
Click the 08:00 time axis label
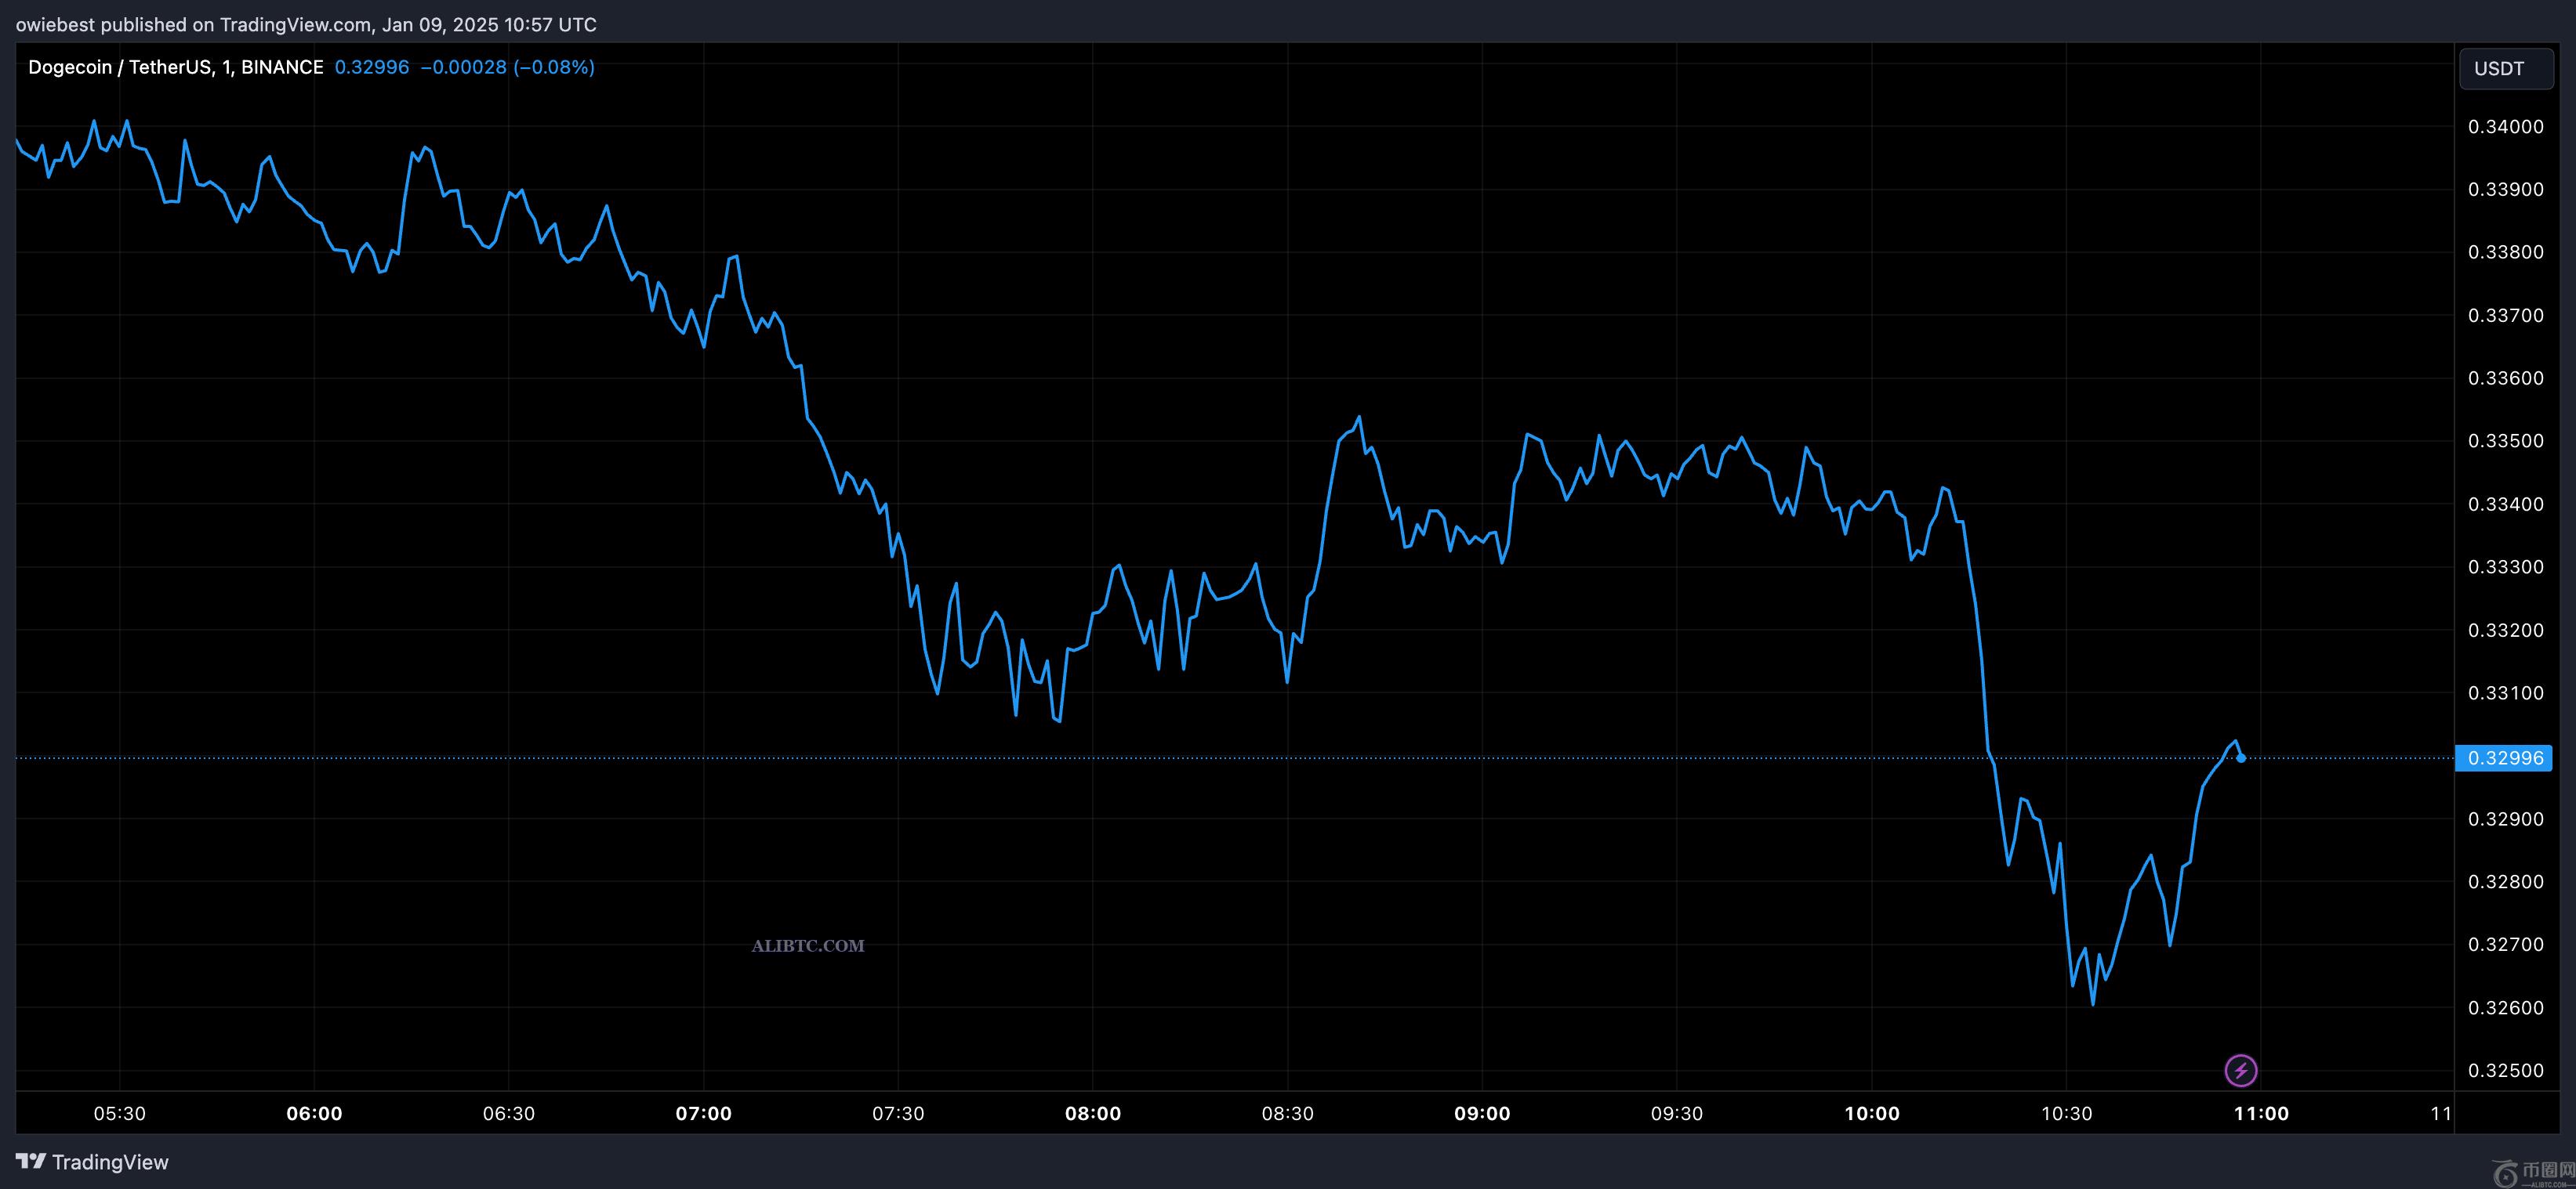coord(1093,1113)
